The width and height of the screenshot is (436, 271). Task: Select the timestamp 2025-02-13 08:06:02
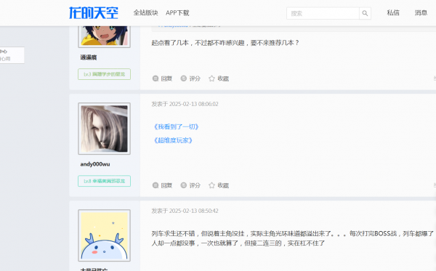(x=193, y=104)
